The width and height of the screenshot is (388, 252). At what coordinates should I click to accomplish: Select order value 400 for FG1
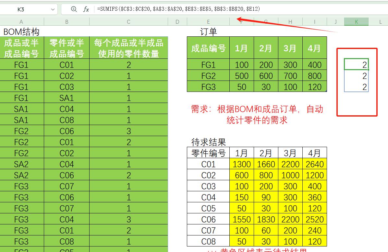tap(315, 65)
